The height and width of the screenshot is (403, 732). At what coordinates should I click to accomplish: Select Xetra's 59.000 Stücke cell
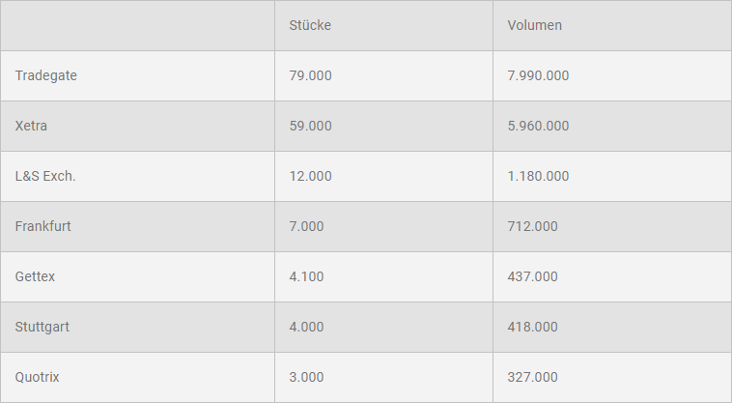(x=310, y=126)
